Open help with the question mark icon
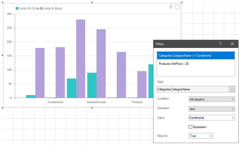This screenshot has width=242, height=147. [x=220, y=44]
